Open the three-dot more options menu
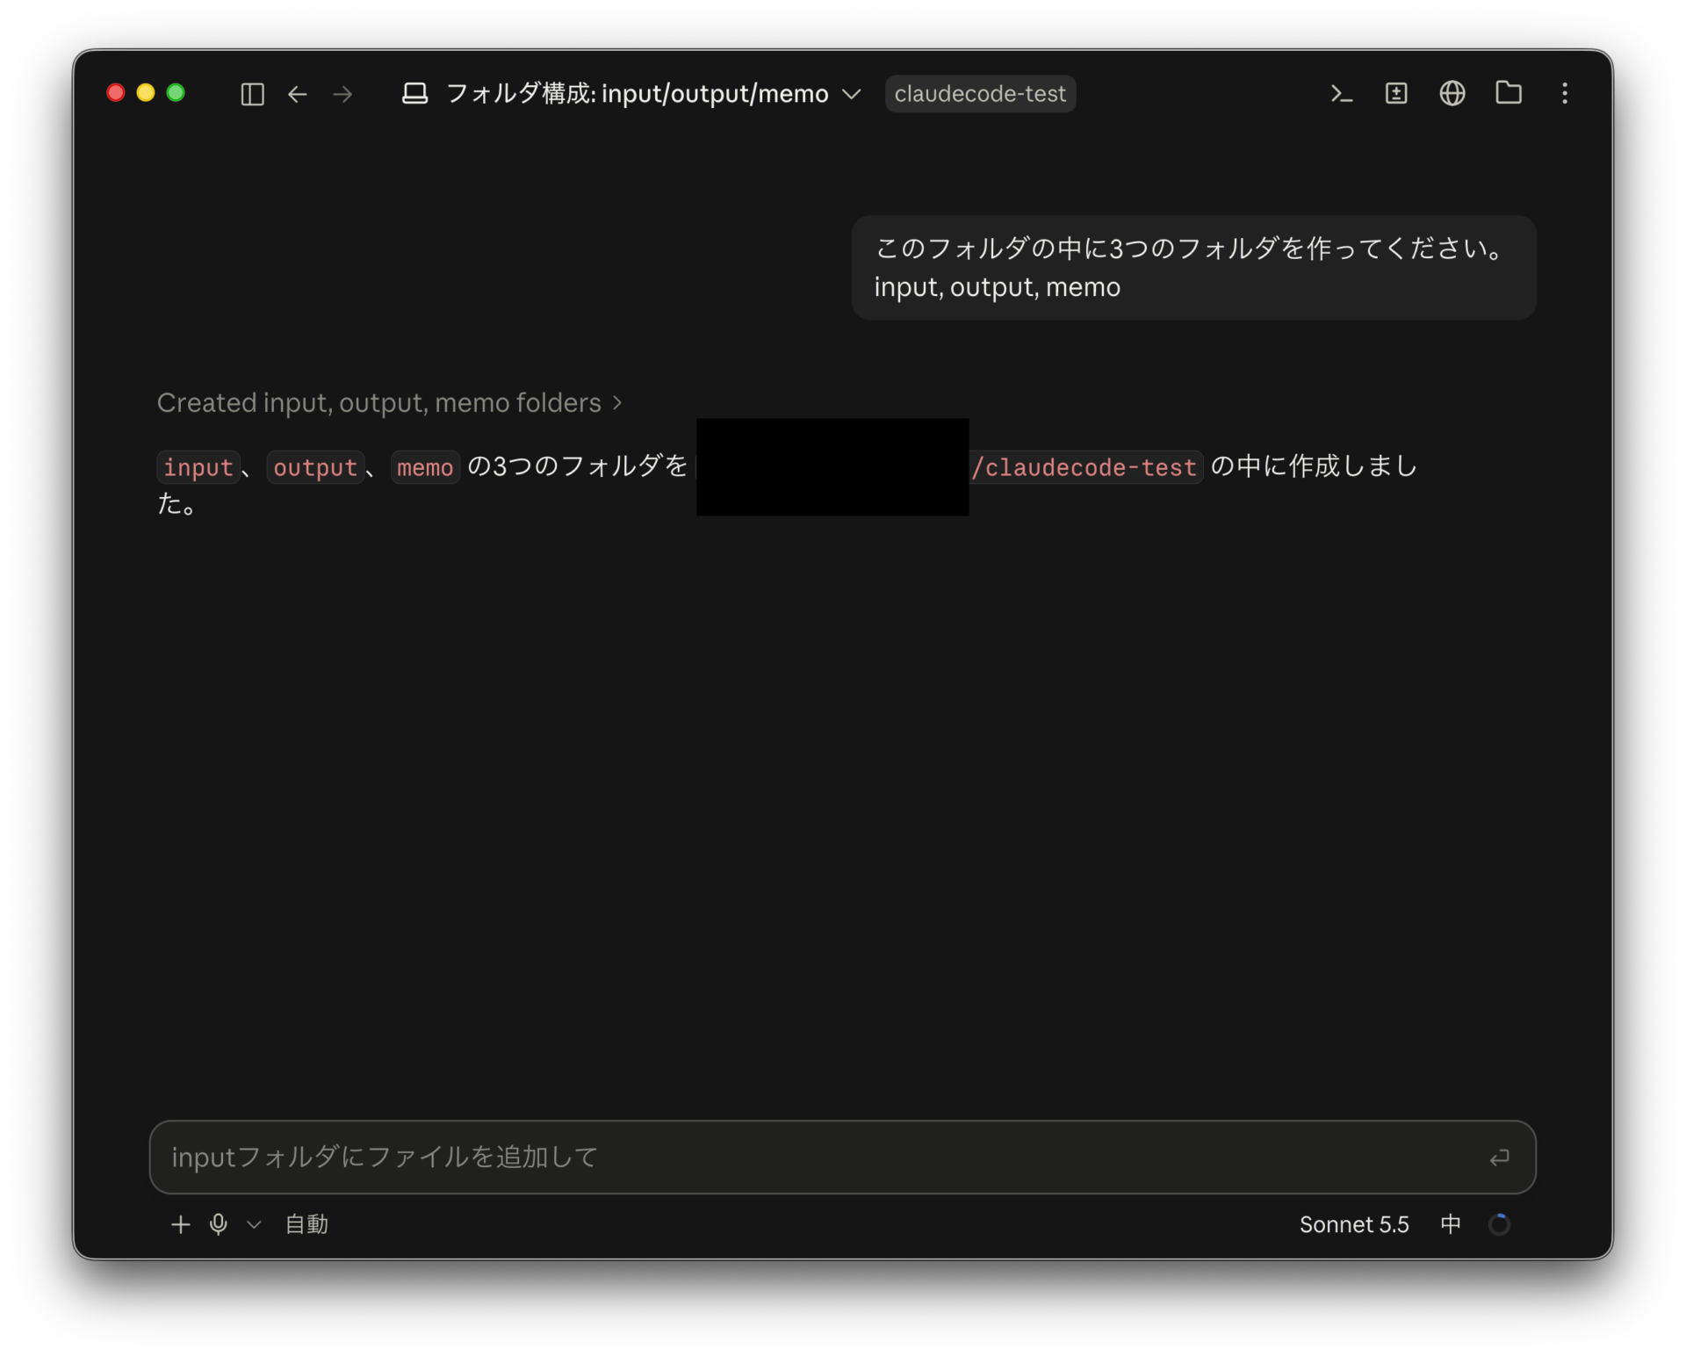 [1565, 93]
